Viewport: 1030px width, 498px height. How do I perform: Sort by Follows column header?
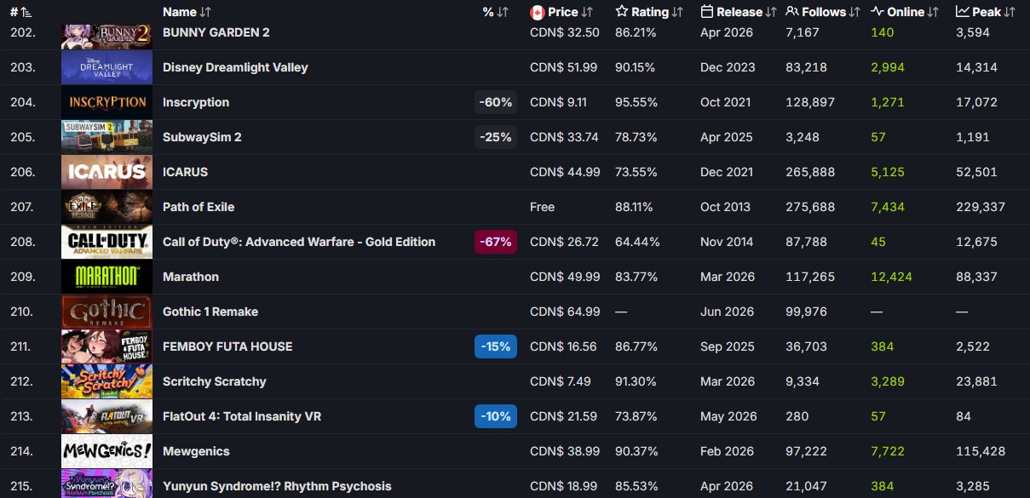tap(823, 12)
